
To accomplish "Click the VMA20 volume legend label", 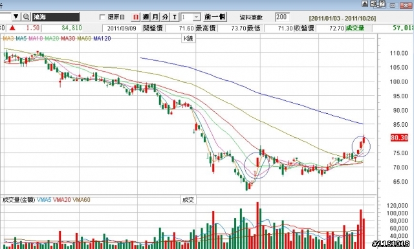I will point(62,200).
